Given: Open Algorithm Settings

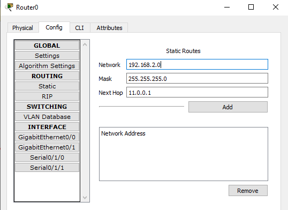Looking at the screenshot, I should (47, 66).
